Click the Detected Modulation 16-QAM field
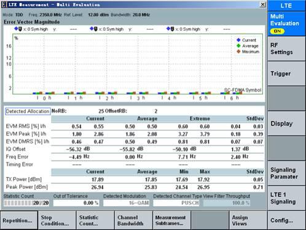 [126, 203]
